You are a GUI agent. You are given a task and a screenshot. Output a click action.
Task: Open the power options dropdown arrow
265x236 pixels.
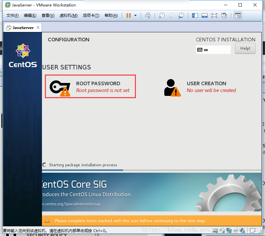[135, 15]
